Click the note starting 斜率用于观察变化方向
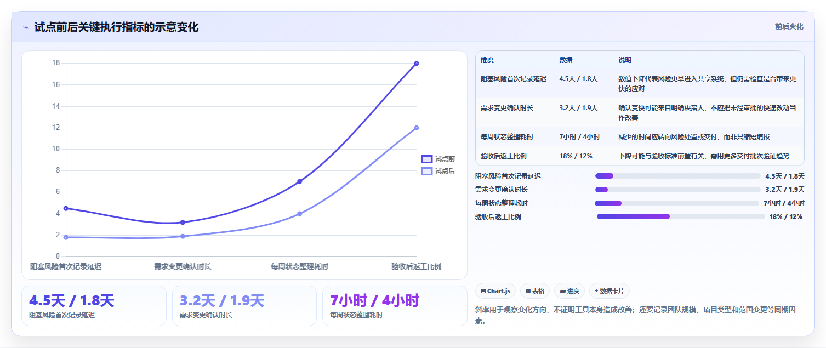This screenshot has width=826, height=348. (x=636, y=315)
